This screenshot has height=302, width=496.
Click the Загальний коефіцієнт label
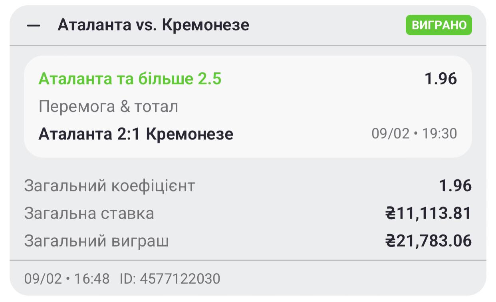pos(109,186)
